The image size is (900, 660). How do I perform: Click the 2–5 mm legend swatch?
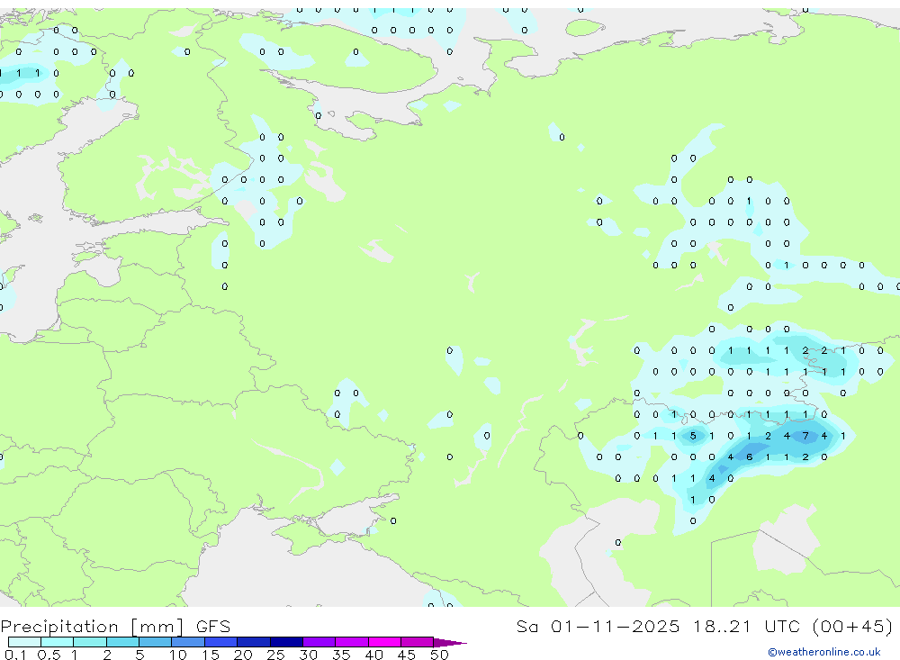(122, 642)
